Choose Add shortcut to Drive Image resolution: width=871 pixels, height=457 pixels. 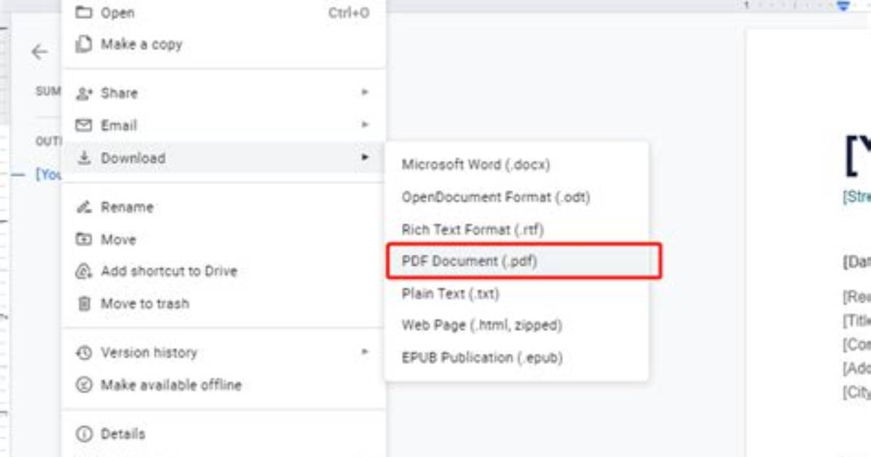coord(224,271)
